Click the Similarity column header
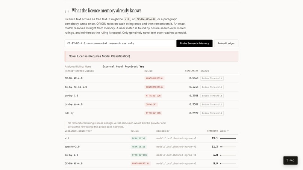The width and height of the screenshot is (303, 170). coord(192,71)
